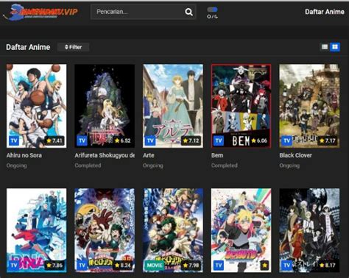Click star rating 6.06 on Bem
This screenshot has height=278, width=349.
tap(259, 140)
